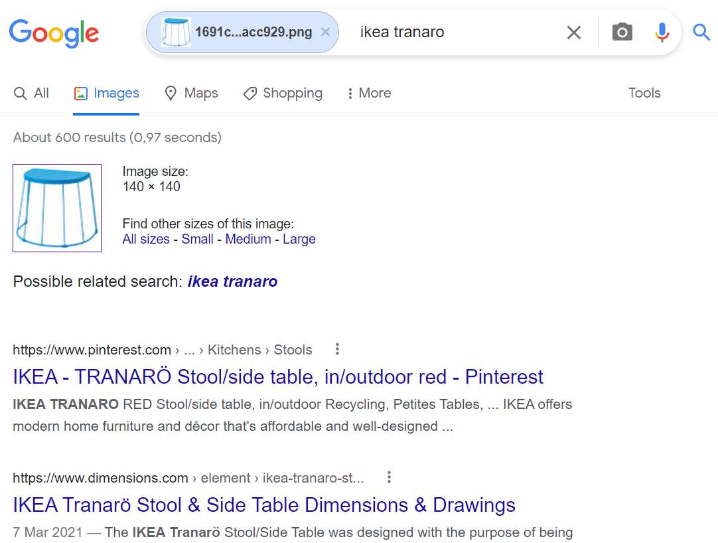Switch to the Shopping tab
The width and height of the screenshot is (718, 543).
283,93
